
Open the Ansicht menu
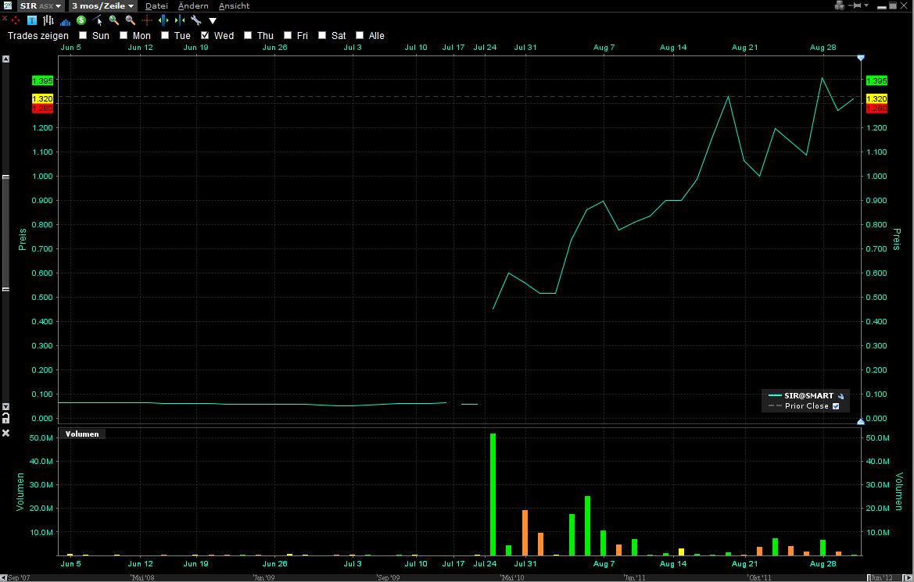[234, 5]
